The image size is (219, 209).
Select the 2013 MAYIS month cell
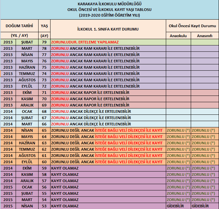[27, 61]
